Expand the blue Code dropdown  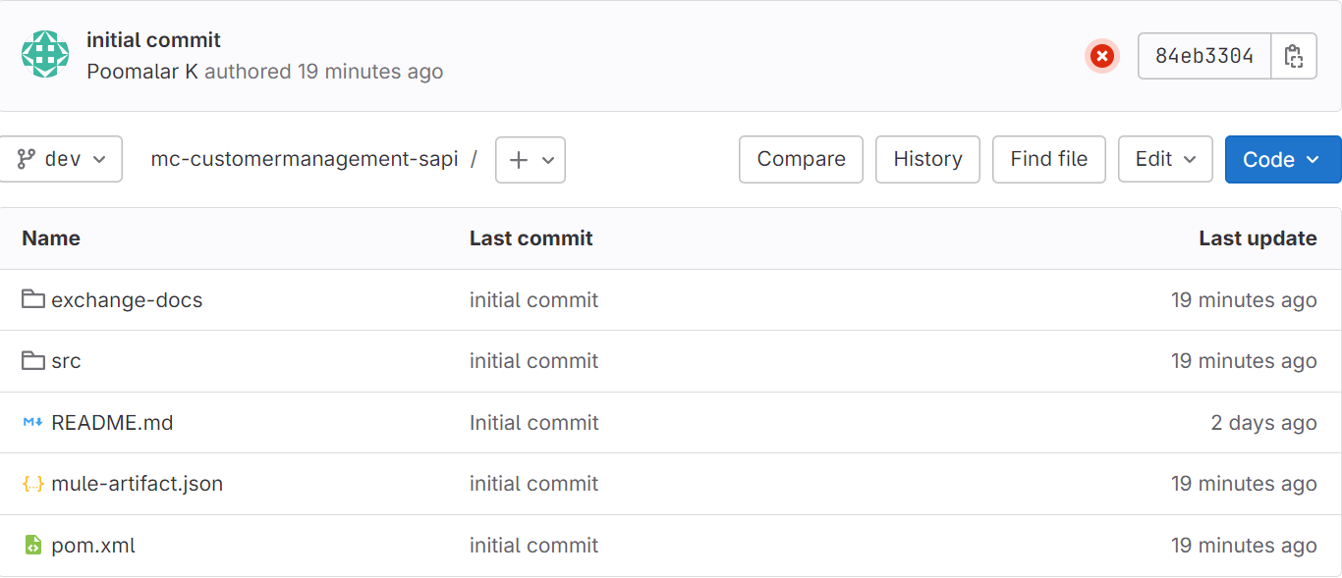click(1282, 159)
